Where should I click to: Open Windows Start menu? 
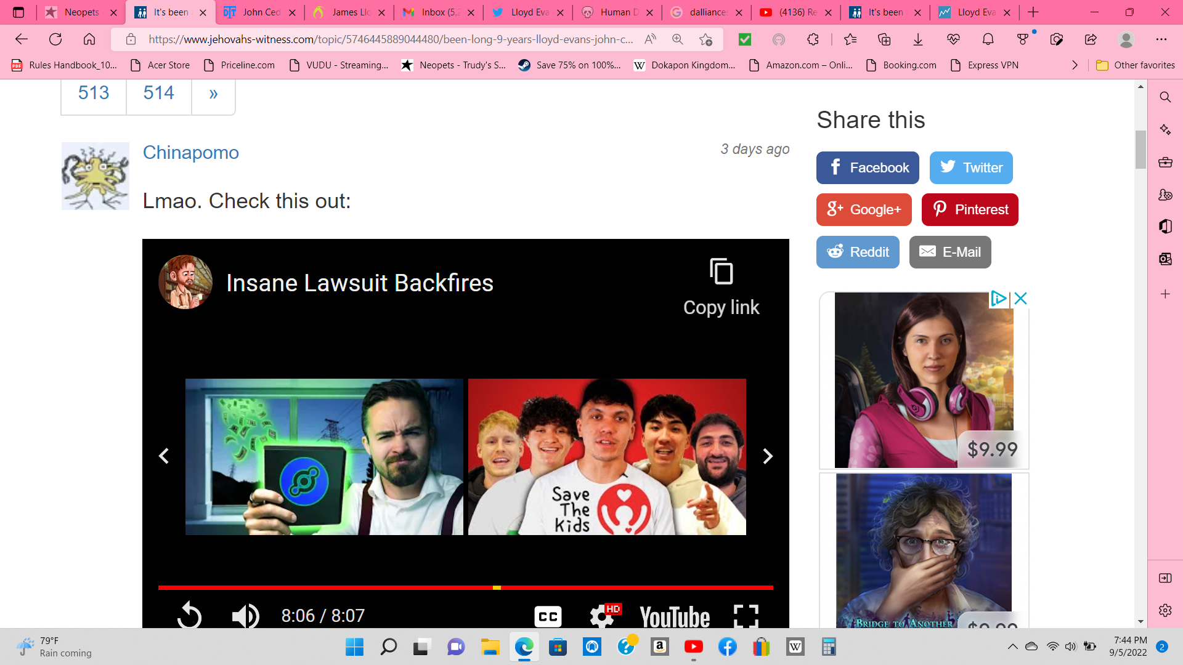coord(354,647)
